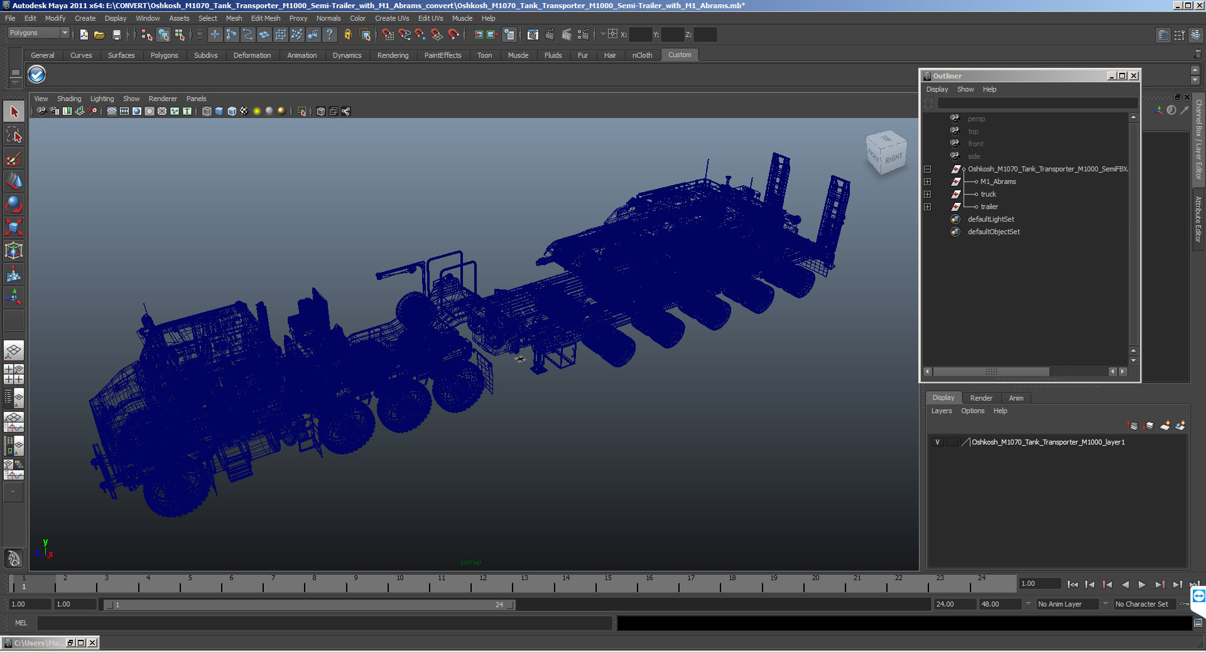This screenshot has height=653, width=1206.
Task: Lock current selection padlock icon
Action: point(347,35)
